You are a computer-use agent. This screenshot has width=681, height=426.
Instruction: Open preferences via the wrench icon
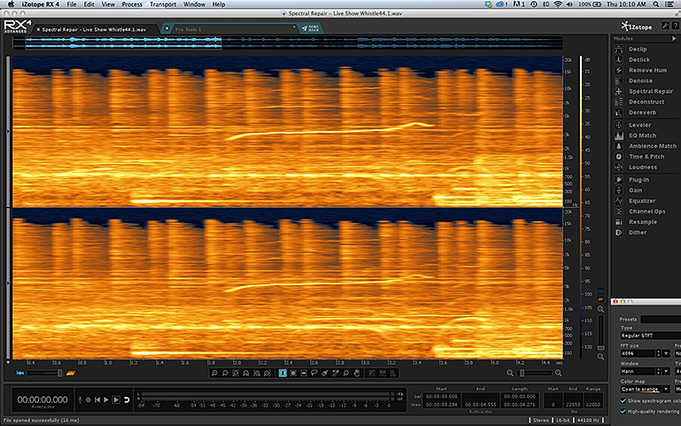pyautogui.click(x=665, y=26)
